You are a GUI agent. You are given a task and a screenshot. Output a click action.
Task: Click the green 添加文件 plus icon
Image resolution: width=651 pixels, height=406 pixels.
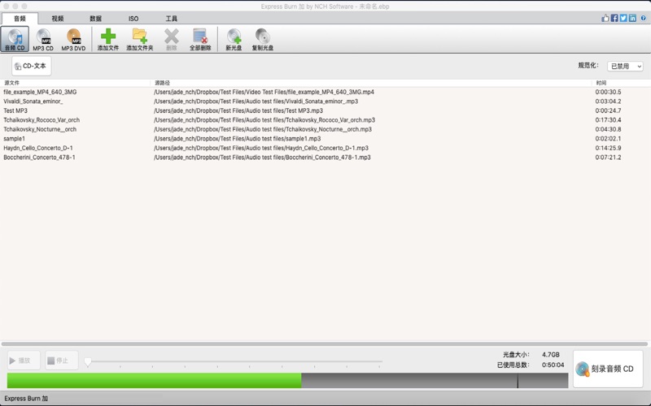pos(107,36)
